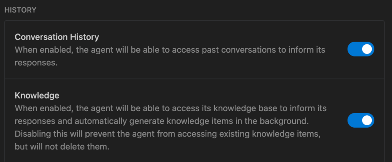Click the Knowledge setting title
392x162 pixels.
coord(37,95)
